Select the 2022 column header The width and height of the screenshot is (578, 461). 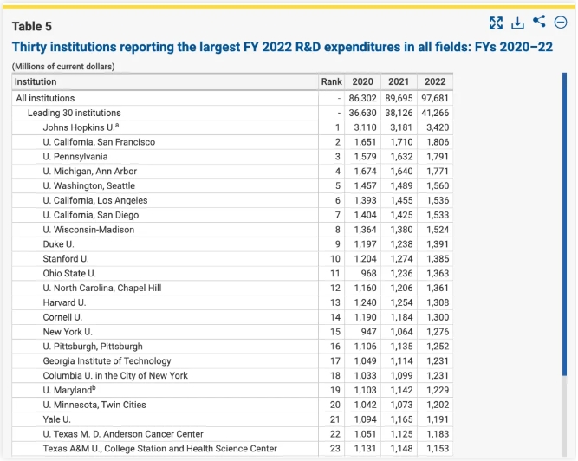435,81
